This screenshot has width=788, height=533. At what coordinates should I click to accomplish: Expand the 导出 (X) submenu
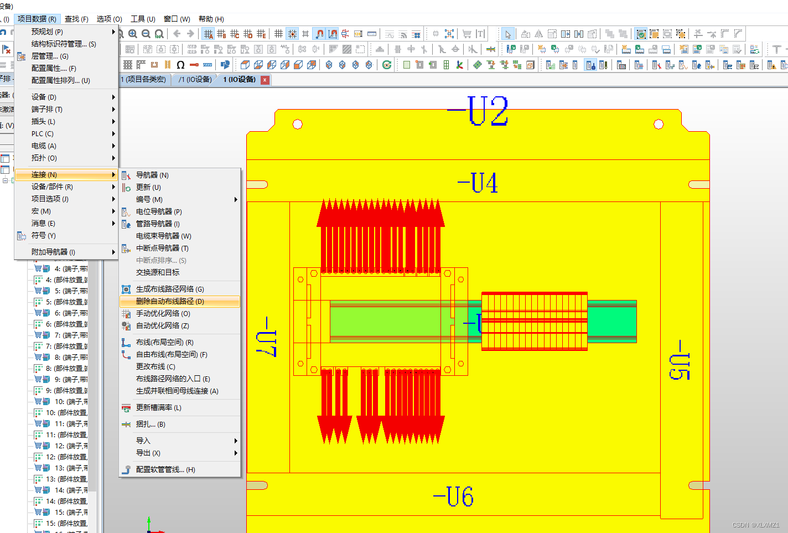180,453
